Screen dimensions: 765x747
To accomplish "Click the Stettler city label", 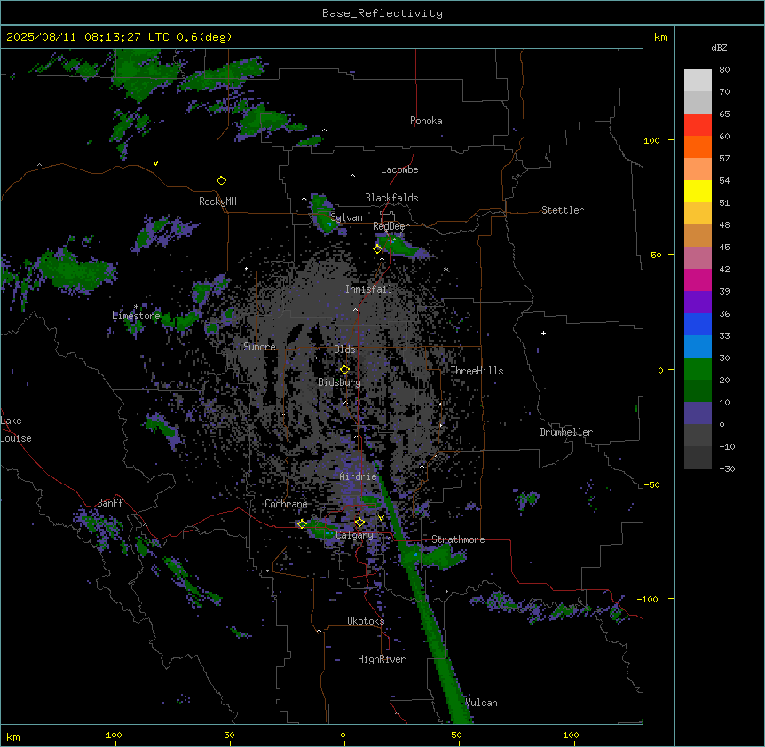I will (x=563, y=210).
